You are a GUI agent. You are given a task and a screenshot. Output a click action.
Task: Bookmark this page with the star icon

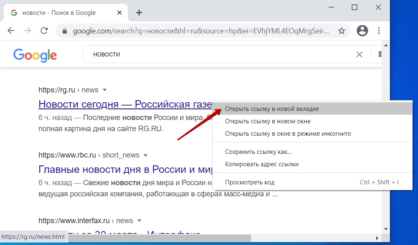[342, 31]
